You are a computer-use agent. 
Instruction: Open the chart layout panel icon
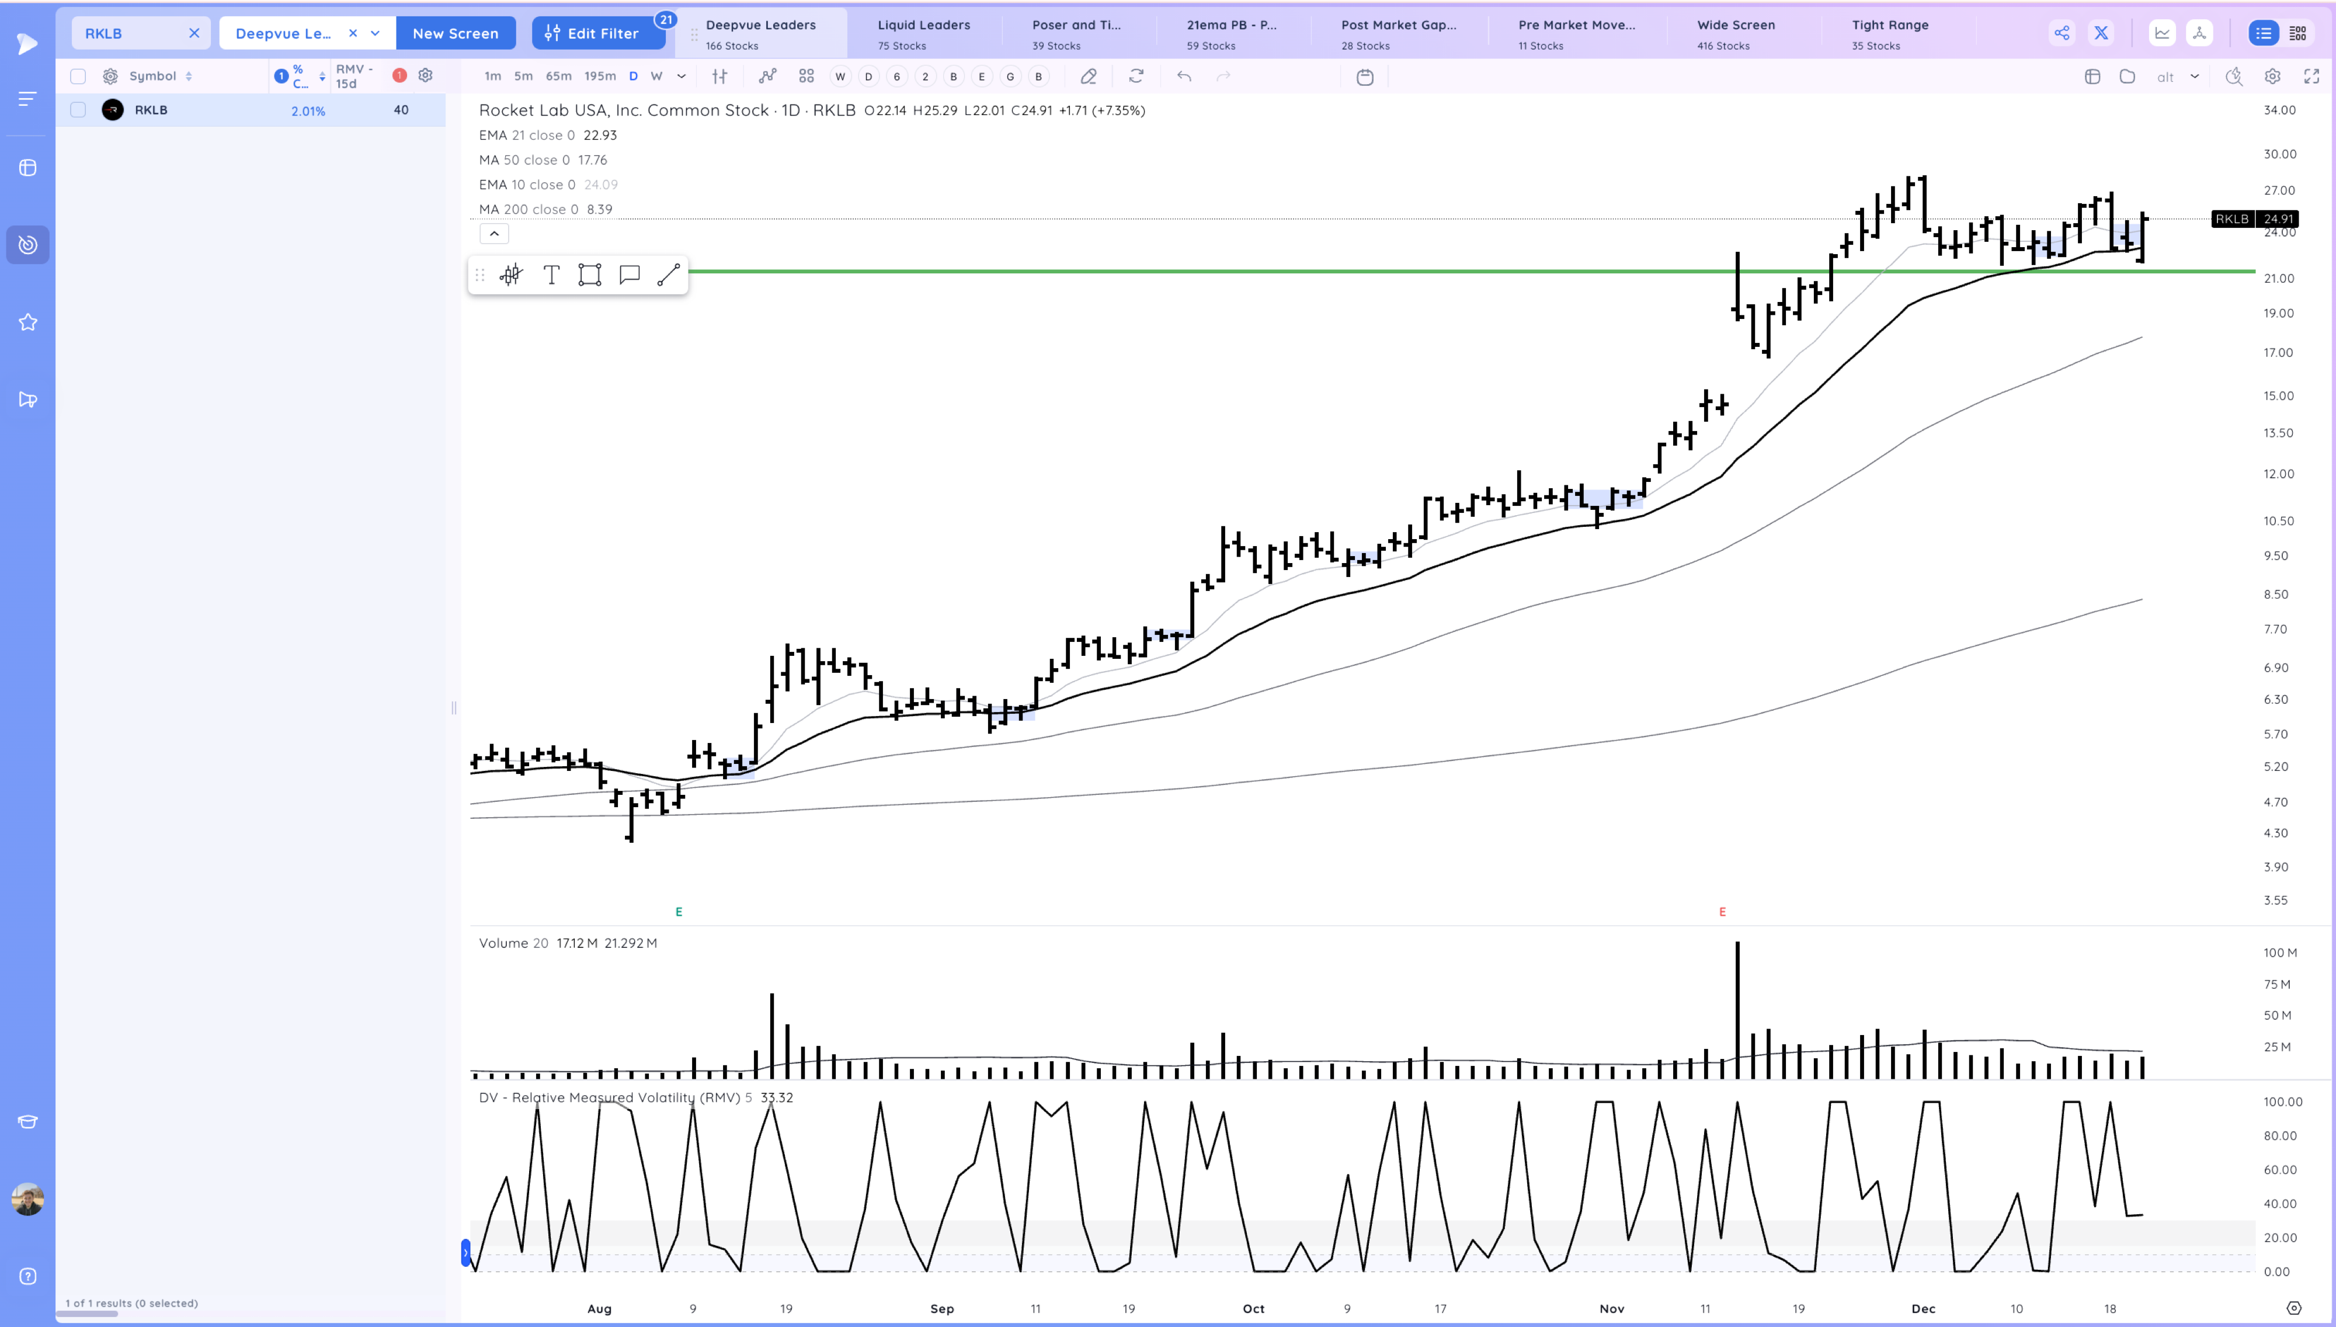click(2092, 77)
